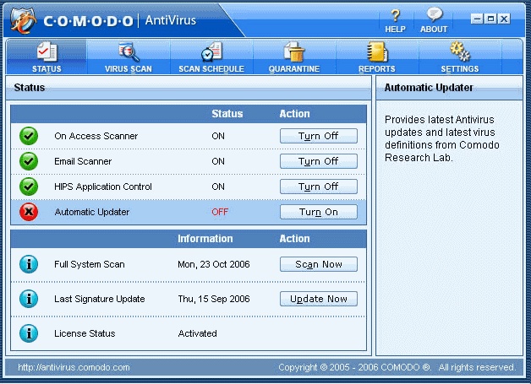Switch to the SCAN SCHEDULE tab label
The width and height of the screenshot is (531, 384).
click(x=211, y=69)
